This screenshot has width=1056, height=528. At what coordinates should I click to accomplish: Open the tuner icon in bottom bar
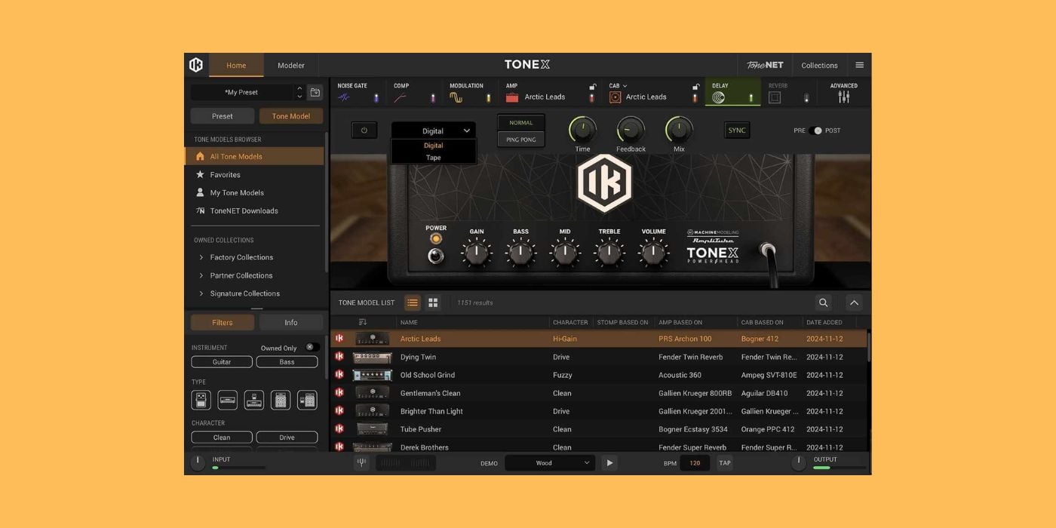[x=361, y=462]
